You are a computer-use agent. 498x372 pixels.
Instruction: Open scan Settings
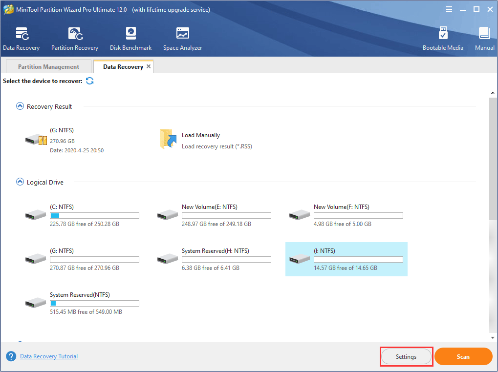coord(406,357)
